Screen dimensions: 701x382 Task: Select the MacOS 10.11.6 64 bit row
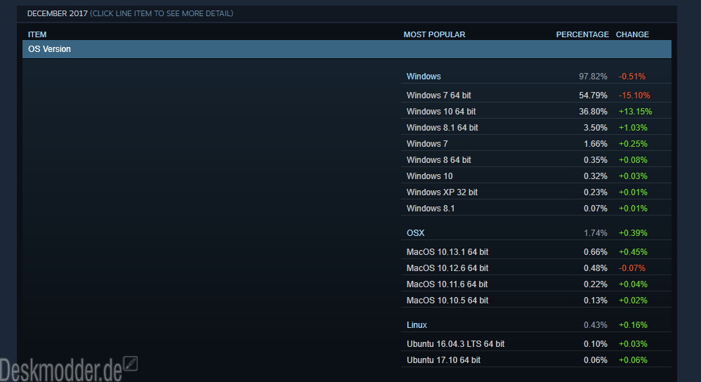click(x=536, y=284)
